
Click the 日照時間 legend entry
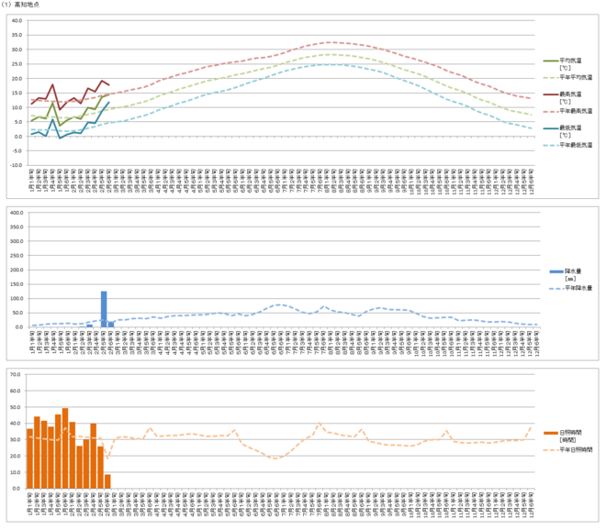point(569,431)
